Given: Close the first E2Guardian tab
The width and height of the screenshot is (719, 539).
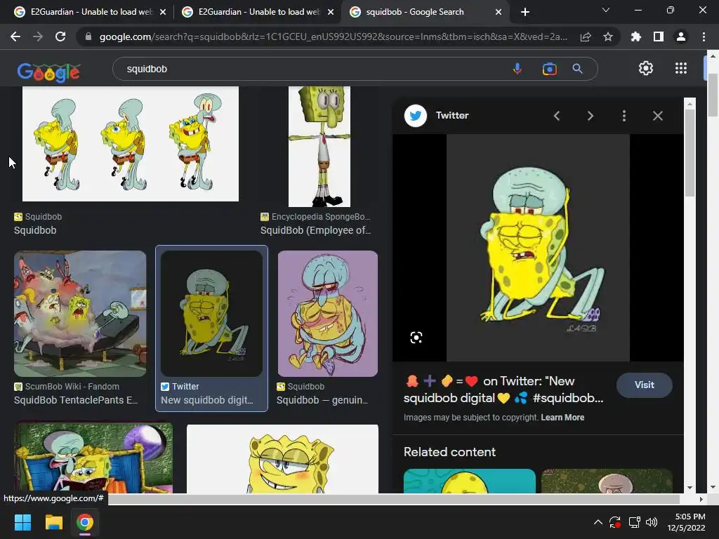Looking at the screenshot, I should pos(163,12).
